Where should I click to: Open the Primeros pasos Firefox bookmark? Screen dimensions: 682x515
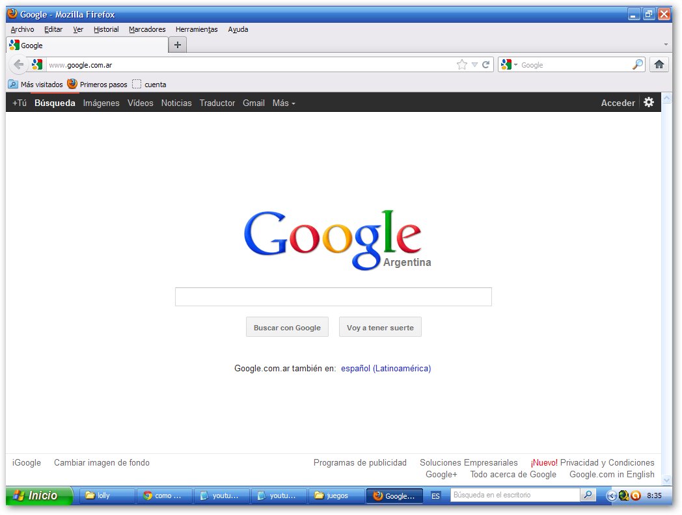coord(98,85)
